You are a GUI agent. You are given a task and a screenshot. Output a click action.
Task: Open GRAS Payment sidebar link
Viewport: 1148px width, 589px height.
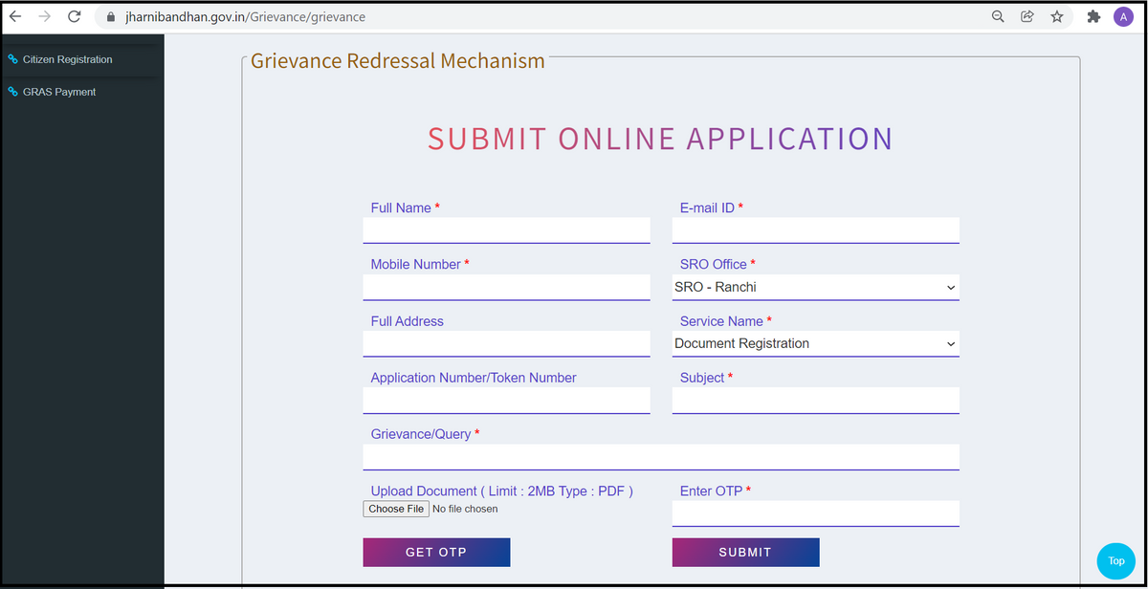[x=58, y=92]
